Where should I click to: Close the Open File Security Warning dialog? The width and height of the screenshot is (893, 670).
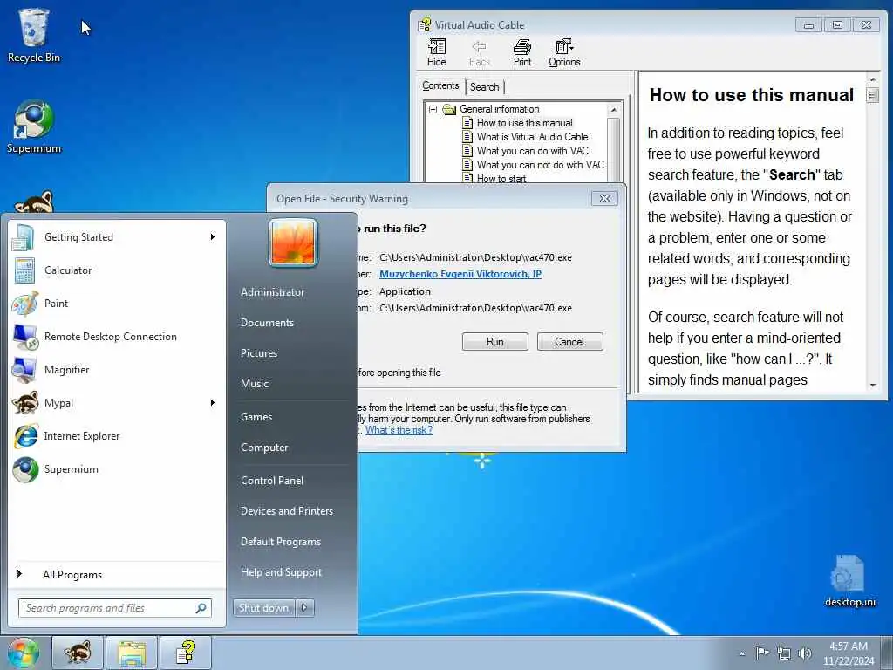click(605, 198)
